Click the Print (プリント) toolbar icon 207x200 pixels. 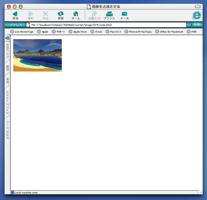coord(109,16)
